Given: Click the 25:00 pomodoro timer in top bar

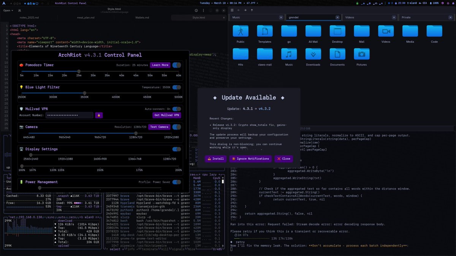Looking at the screenshot, I should coord(399,3).
